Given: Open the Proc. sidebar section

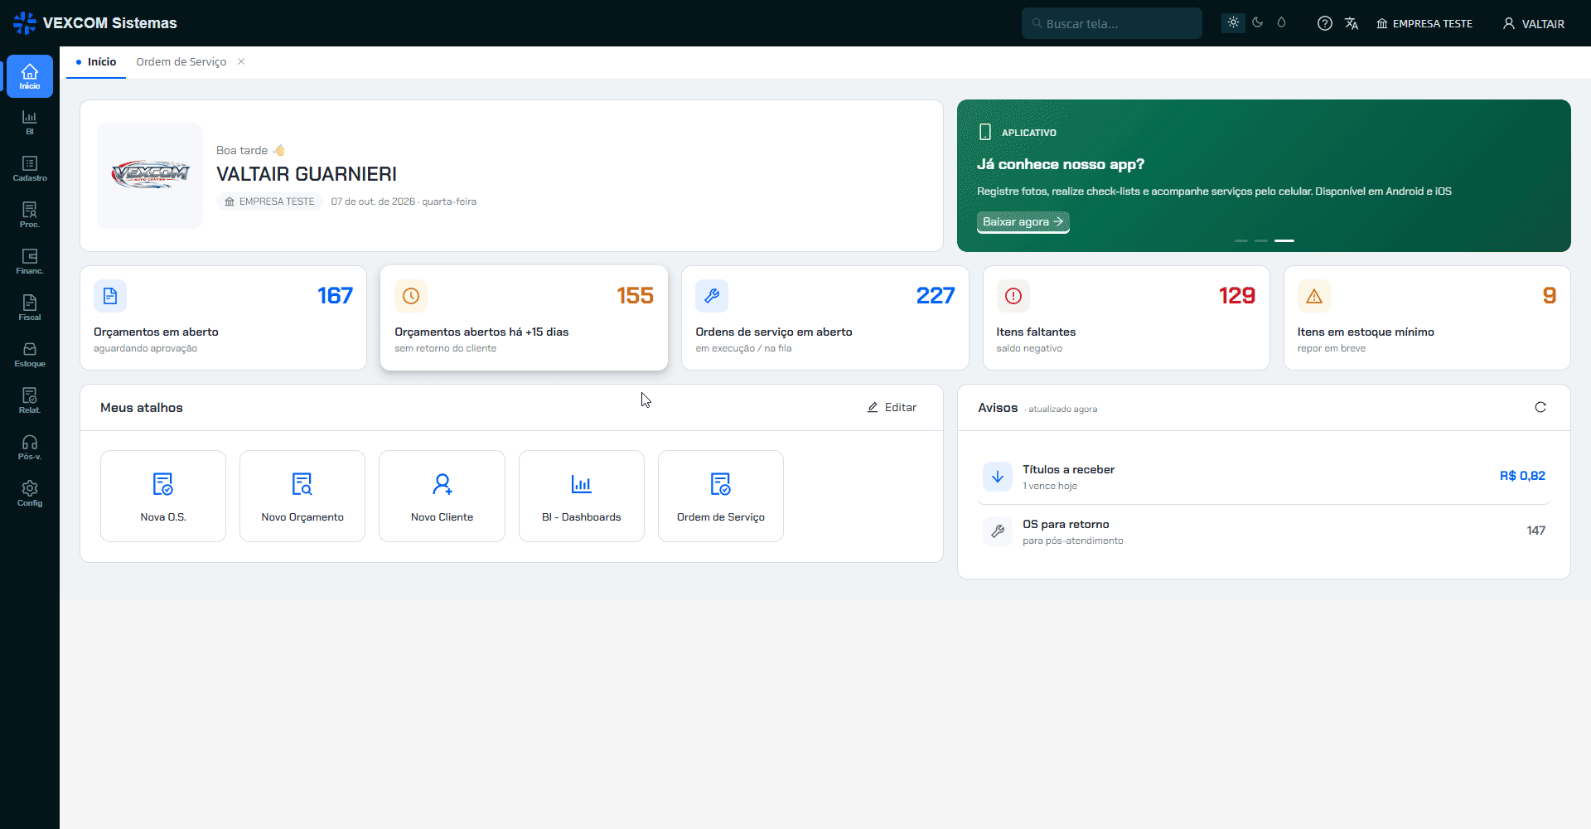Looking at the screenshot, I should tap(30, 216).
